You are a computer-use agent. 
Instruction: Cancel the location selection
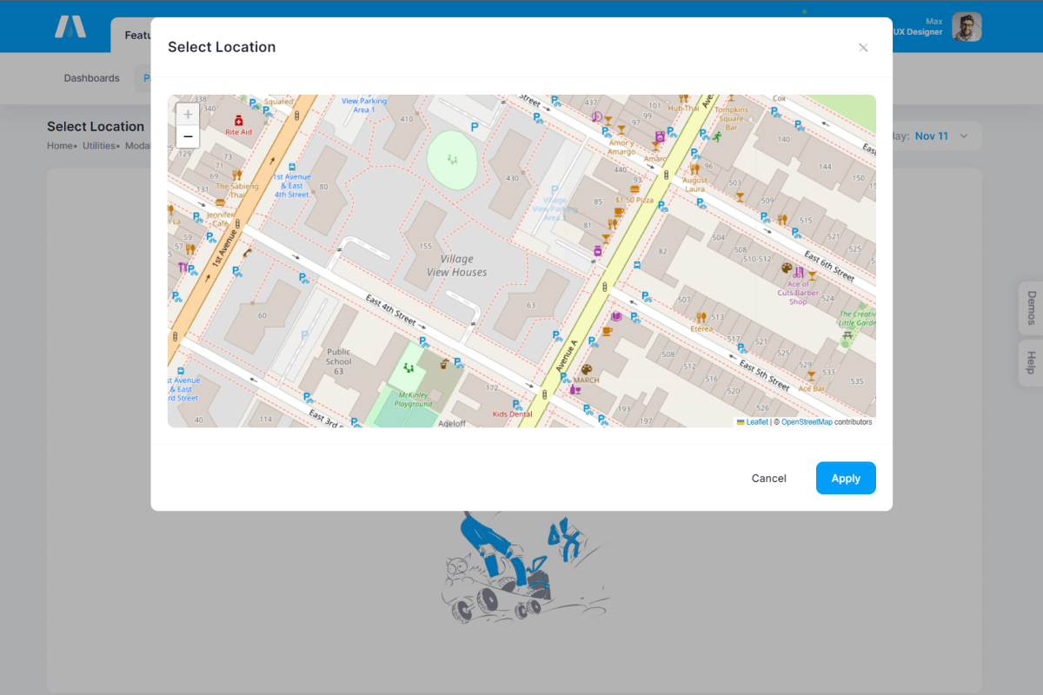pyautogui.click(x=768, y=478)
